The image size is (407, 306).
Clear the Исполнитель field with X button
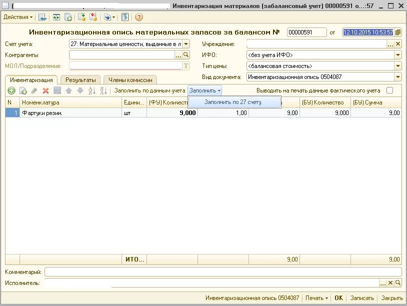click(x=390, y=283)
